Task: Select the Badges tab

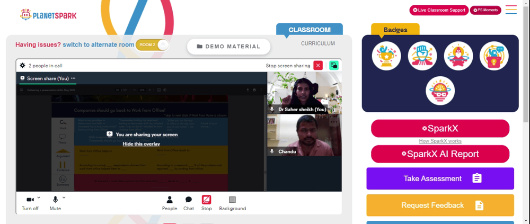Action: 395,30
